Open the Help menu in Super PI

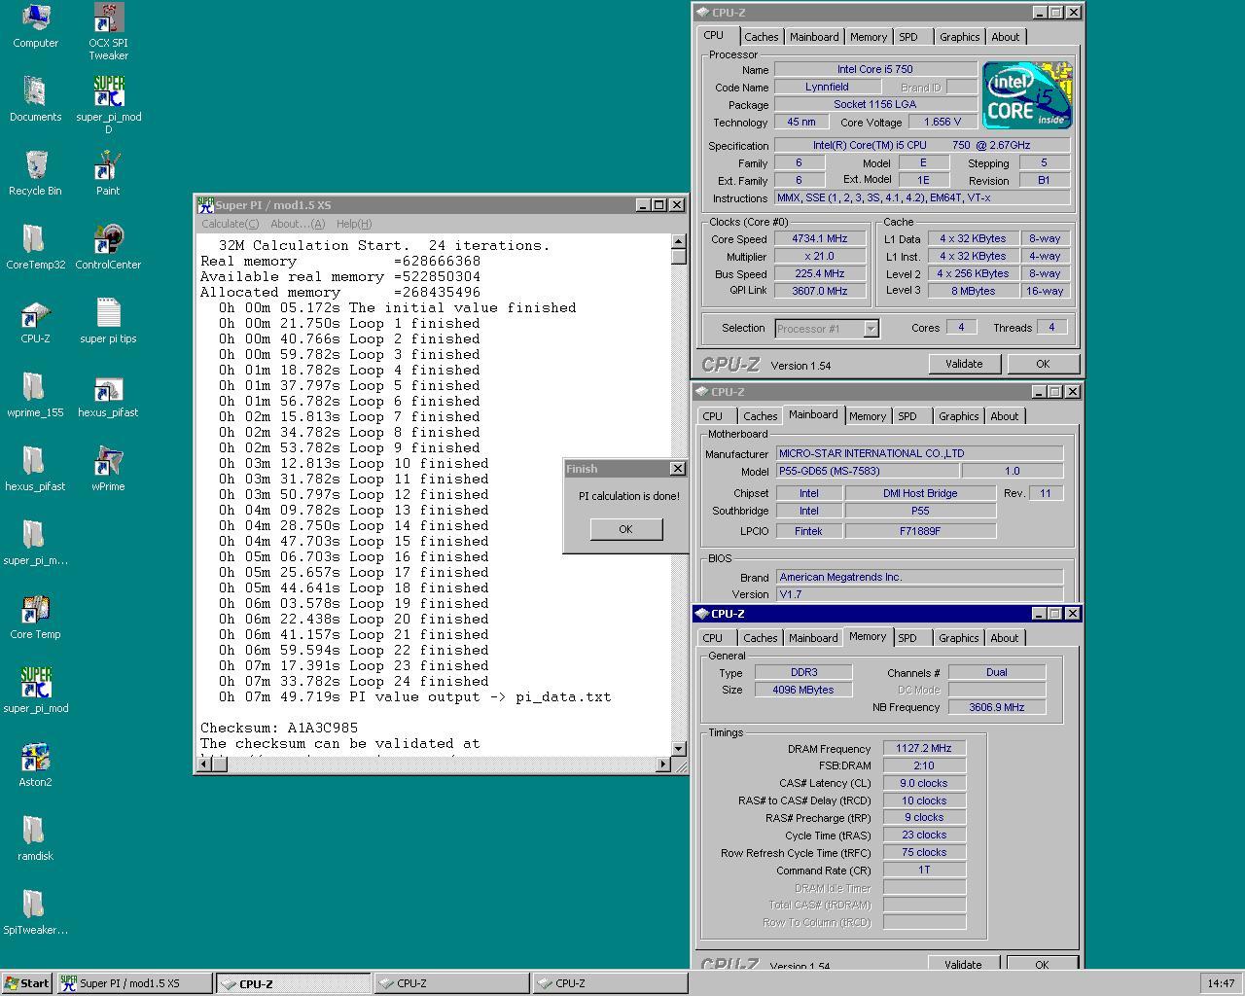click(x=353, y=224)
